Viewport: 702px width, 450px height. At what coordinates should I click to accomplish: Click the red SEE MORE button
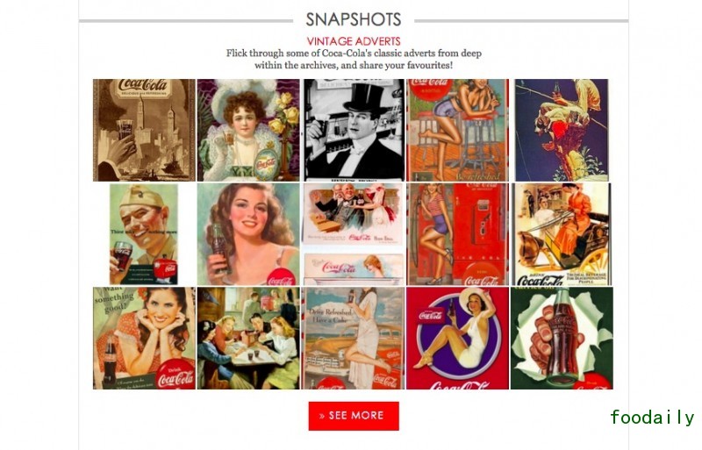click(354, 416)
